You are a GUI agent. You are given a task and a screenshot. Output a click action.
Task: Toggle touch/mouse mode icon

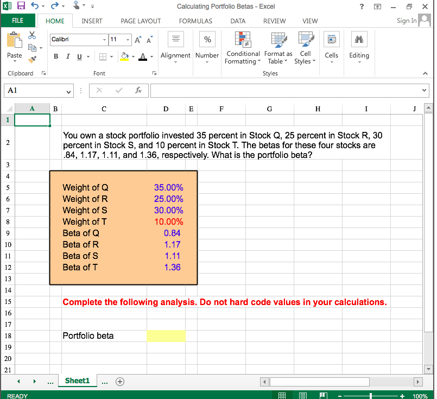pos(76,5)
